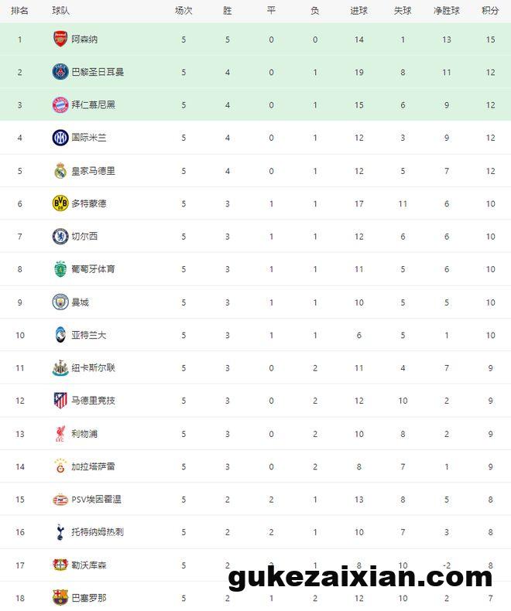
Task: Click the Chelsea crest icon
Action: pyautogui.click(x=60, y=236)
